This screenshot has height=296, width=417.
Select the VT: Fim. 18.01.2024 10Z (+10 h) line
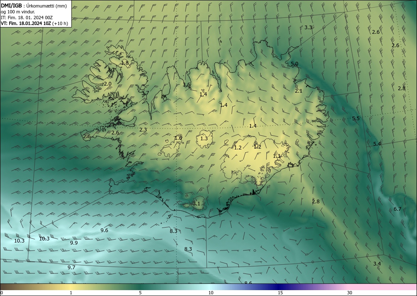(x=34, y=23)
